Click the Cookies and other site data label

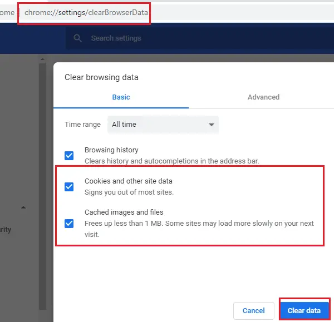click(x=128, y=181)
